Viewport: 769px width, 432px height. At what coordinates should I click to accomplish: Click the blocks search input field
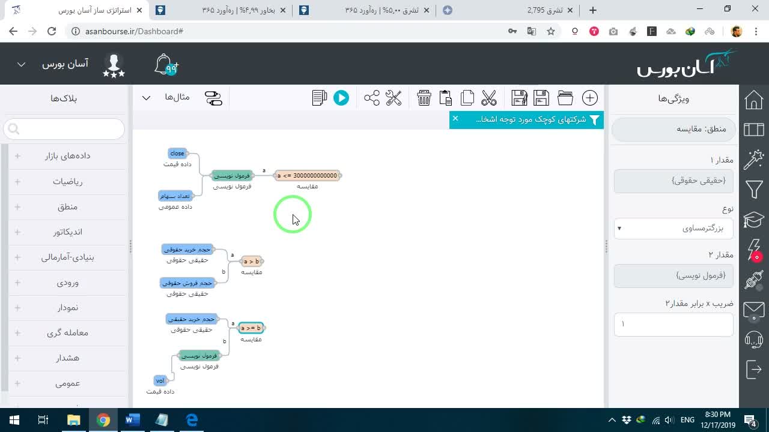point(64,128)
